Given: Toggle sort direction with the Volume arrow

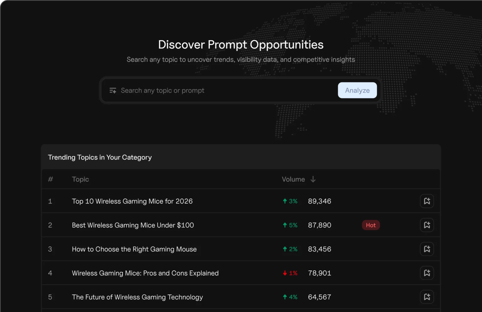Looking at the screenshot, I should point(313,179).
